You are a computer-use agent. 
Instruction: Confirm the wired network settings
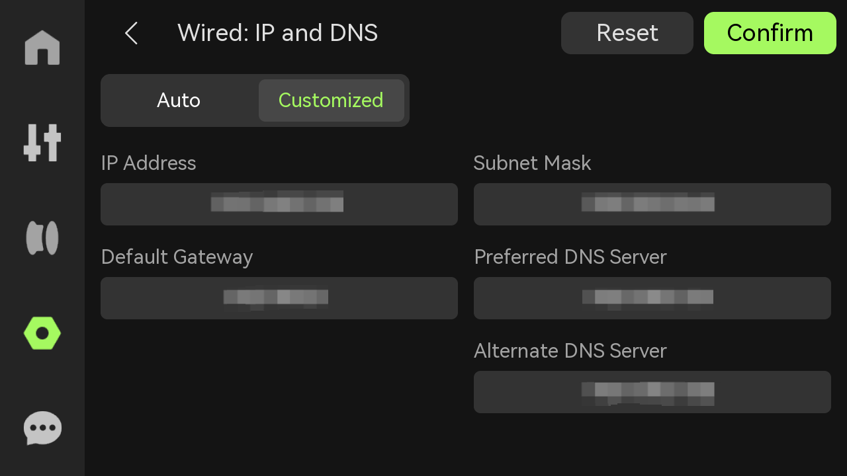tap(770, 33)
